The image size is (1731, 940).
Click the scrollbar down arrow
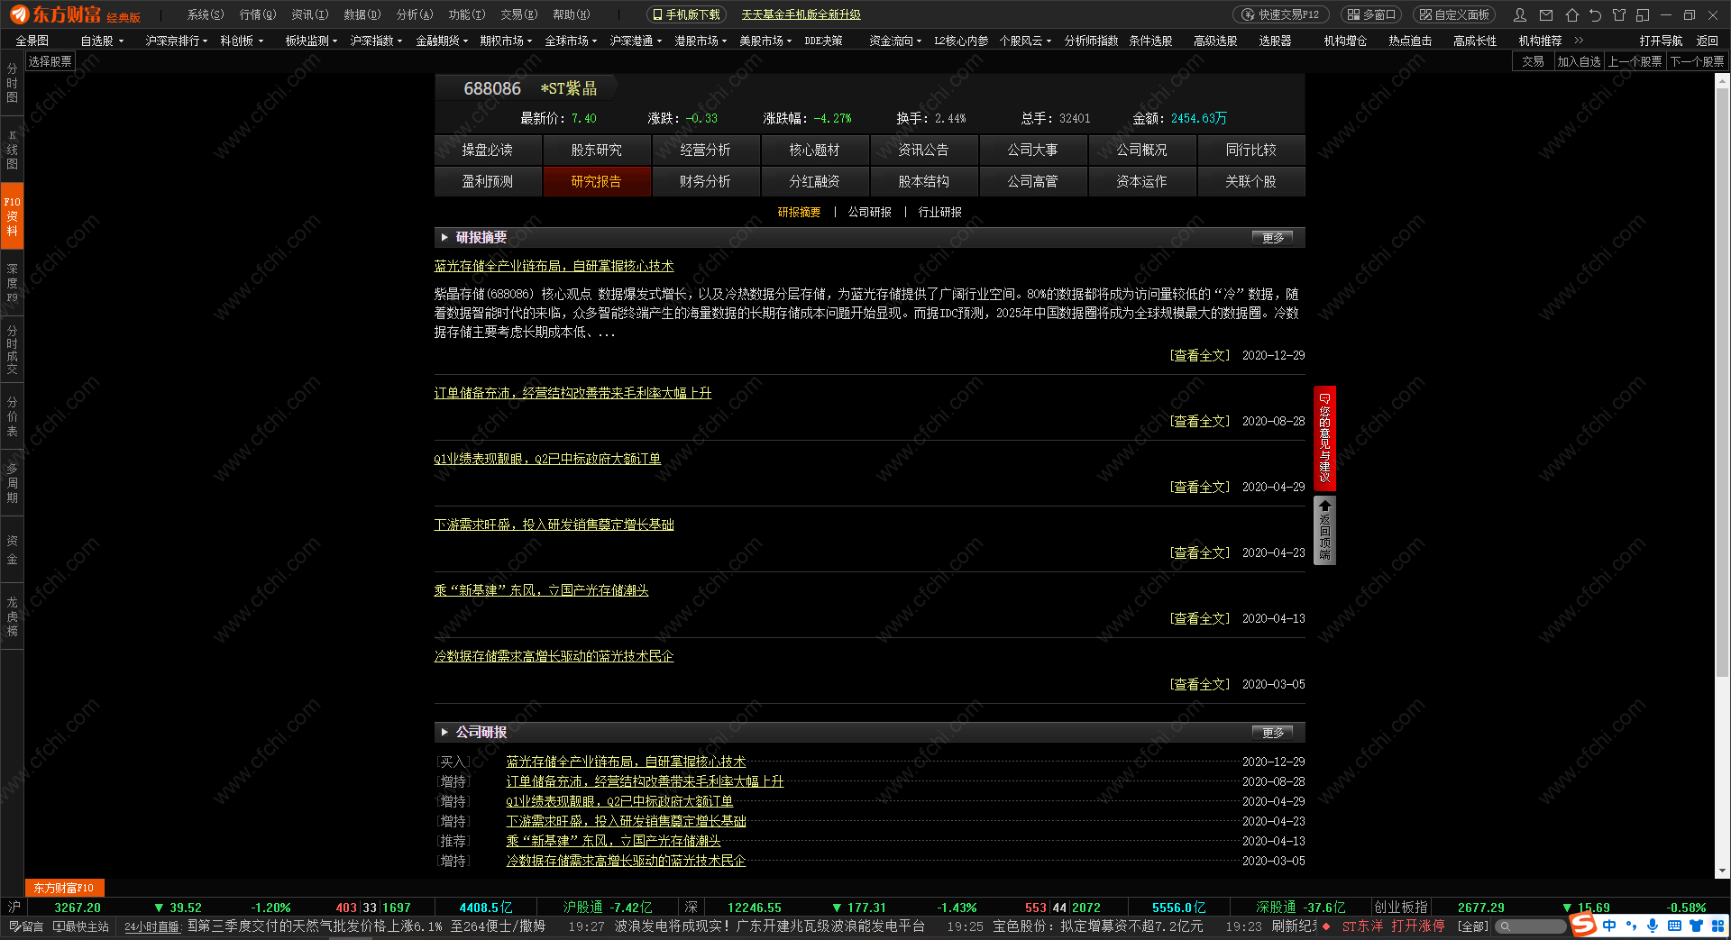[x=1722, y=872]
